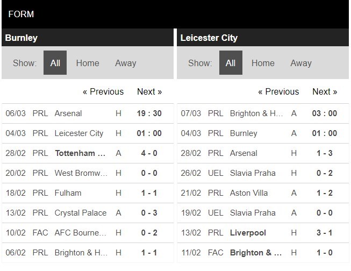Screen dimensions: 351x271
Task: Click the Burnley team header
Action: [x=22, y=38]
